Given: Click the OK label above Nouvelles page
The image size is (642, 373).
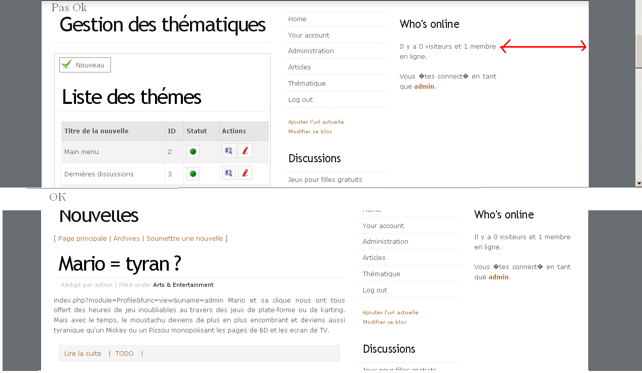Looking at the screenshot, I should point(57,197).
